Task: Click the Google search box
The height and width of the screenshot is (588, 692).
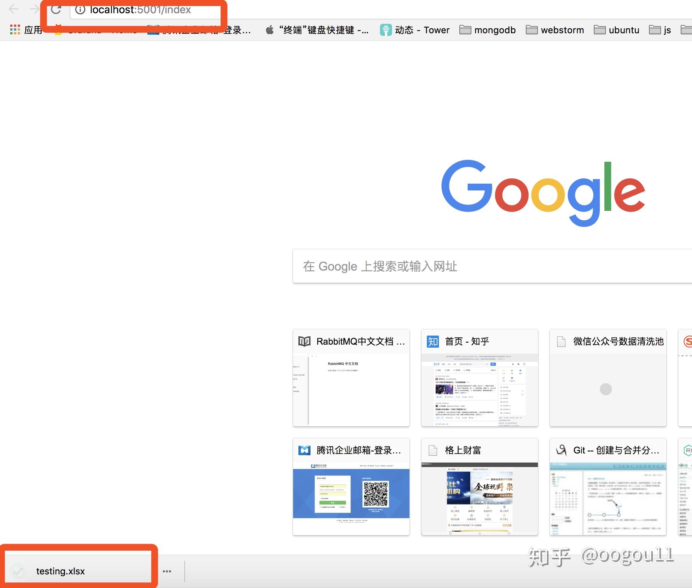Action: click(x=492, y=266)
